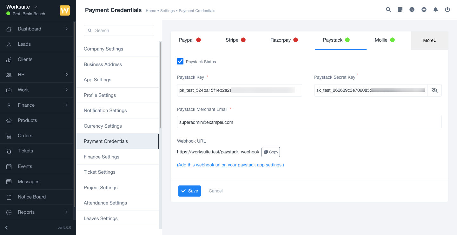Image resolution: width=457 pixels, height=235 pixels.
Task: Open the search icon in top bar
Action: coord(388,10)
